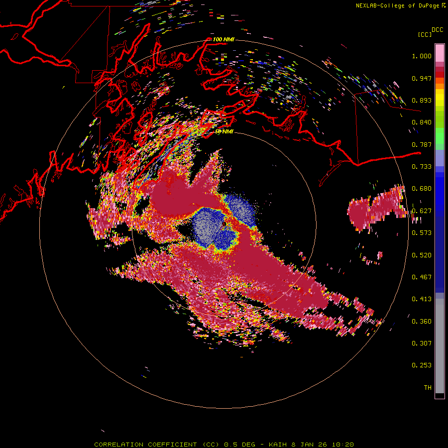Viewport: 448px width, 448px height.
Task: Click the 0.253 color scale value
Action: 422,365
